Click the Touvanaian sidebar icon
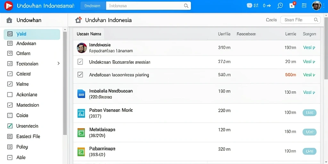The image size is (328, 164). point(10,64)
